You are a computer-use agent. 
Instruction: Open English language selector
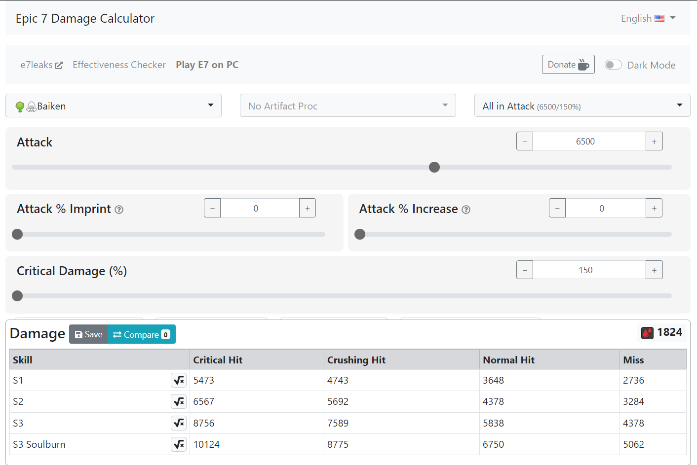pos(648,18)
